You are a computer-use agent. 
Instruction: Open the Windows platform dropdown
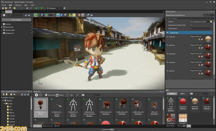[64, 8]
